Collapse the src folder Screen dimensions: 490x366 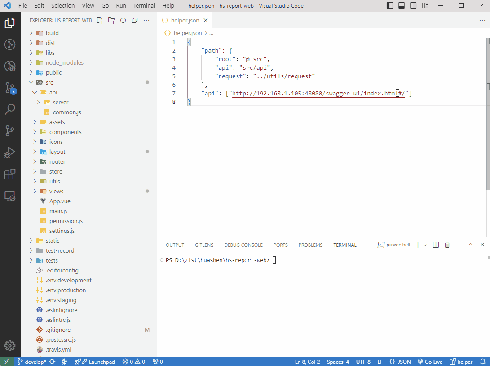88,82
